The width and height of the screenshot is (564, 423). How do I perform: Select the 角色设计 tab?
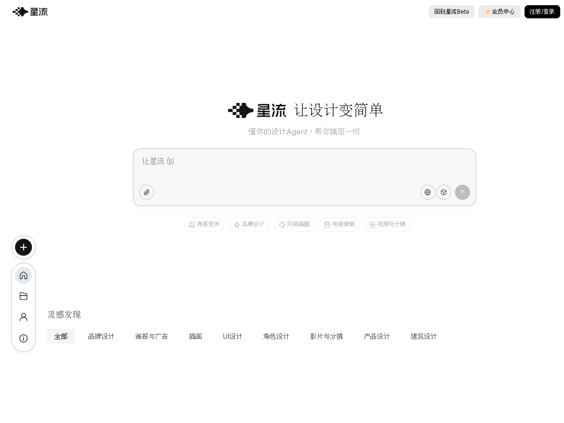pyautogui.click(x=276, y=336)
